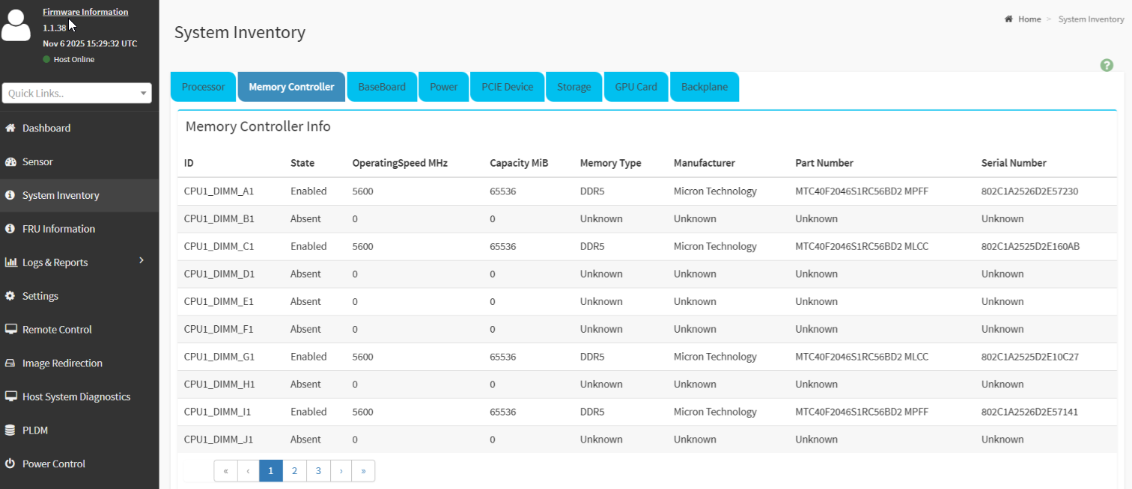1132x489 pixels.
Task: Open the green help question mark icon
Action: tap(1107, 66)
